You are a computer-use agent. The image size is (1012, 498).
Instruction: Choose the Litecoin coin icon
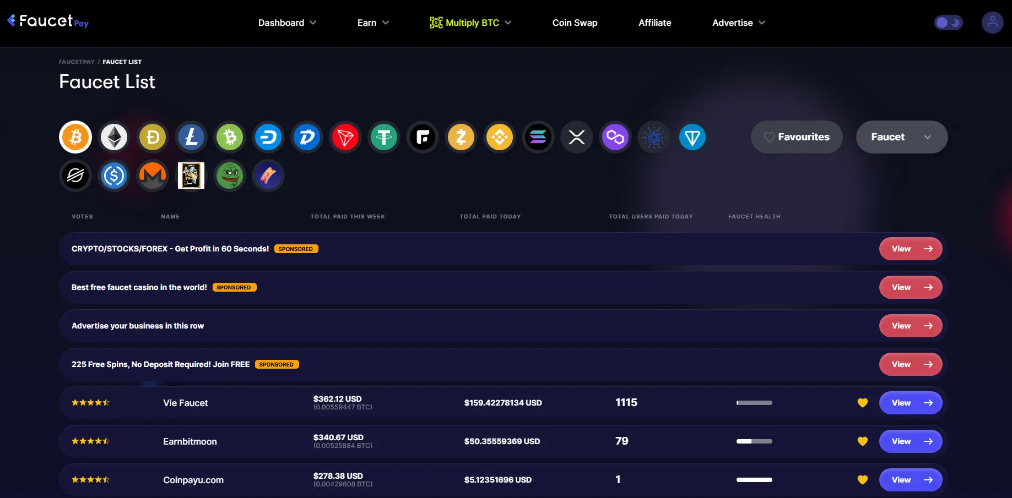tap(191, 137)
